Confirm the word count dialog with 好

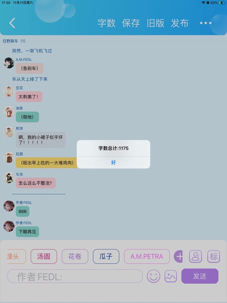113,163
